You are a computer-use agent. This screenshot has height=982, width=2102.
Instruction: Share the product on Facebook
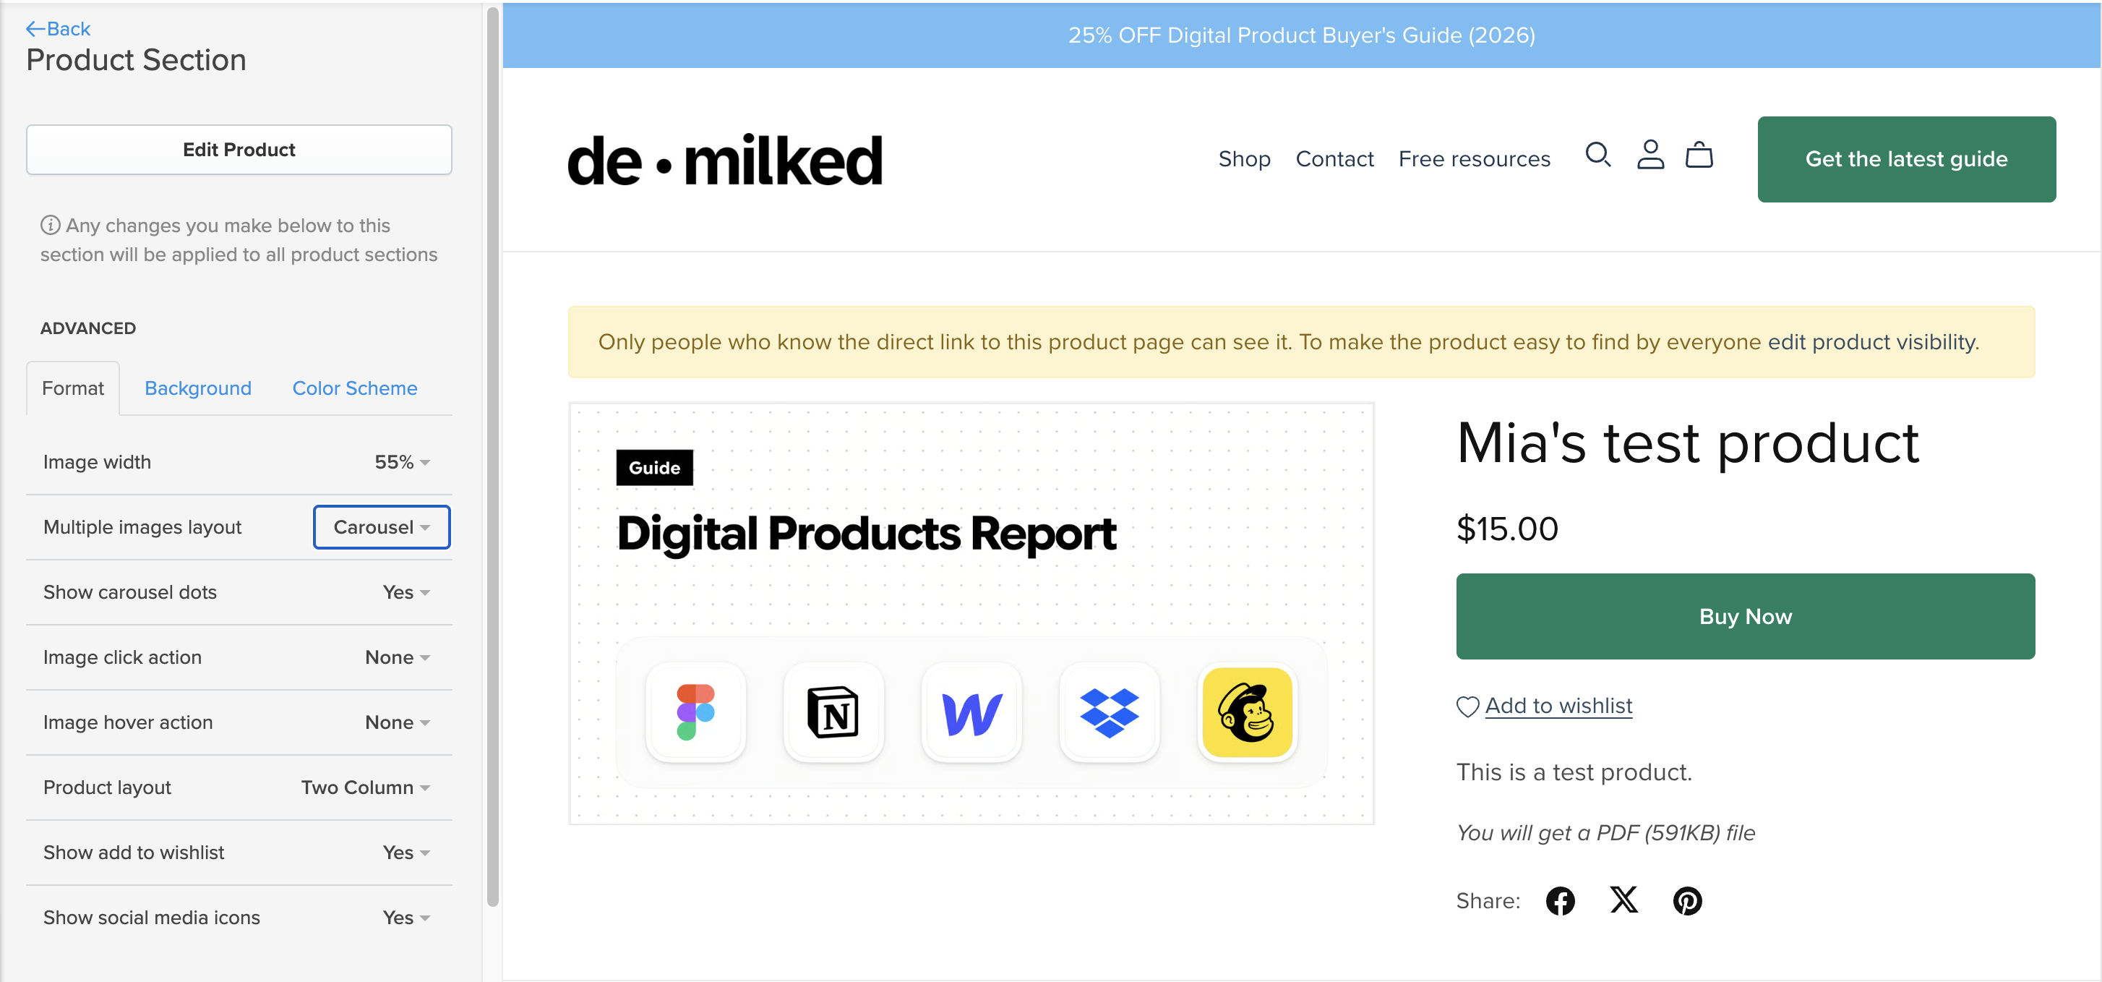(1560, 901)
